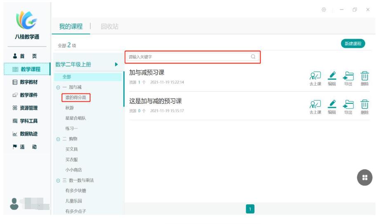Screen dimensions: 380x224
Task: Export 这是加与减的预习课 using 导出 icon
Action: pyautogui.click(x=349, y=105)
